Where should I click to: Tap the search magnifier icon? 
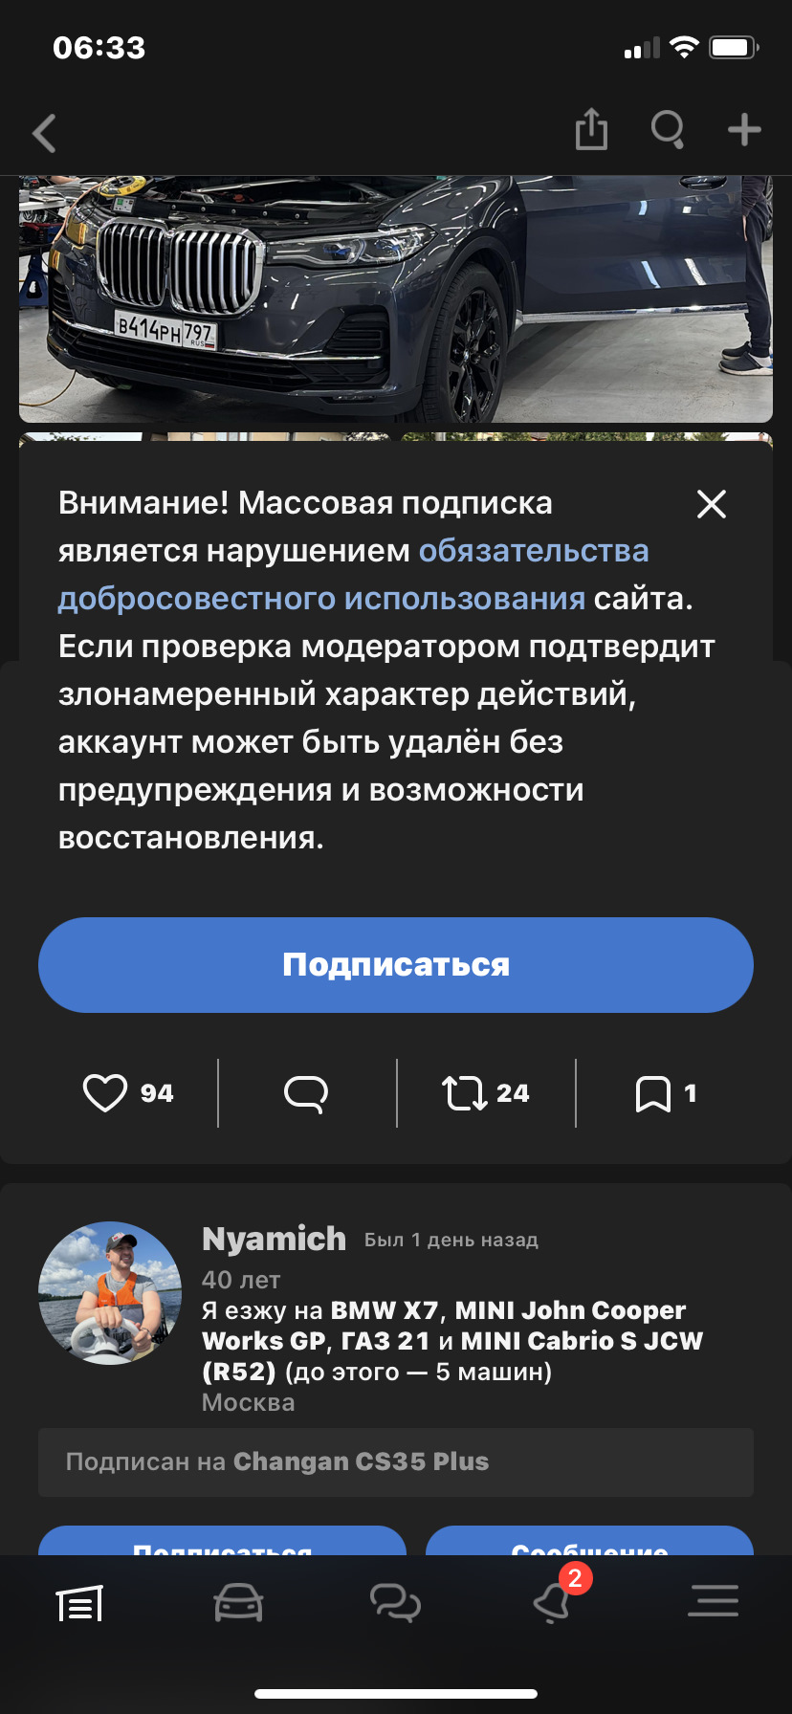[668, 130]
